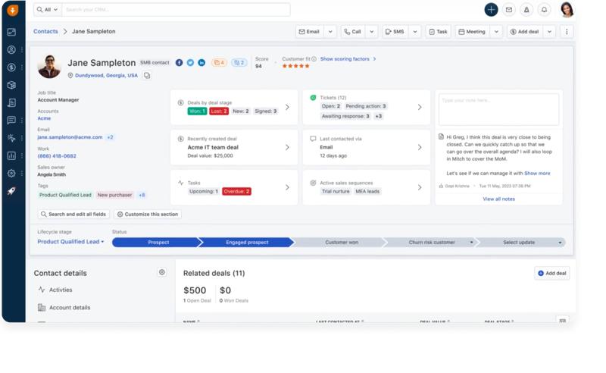Click the copy icon beside location
Viewport: 606px width, 373px height.
click(x=147, y=76)
